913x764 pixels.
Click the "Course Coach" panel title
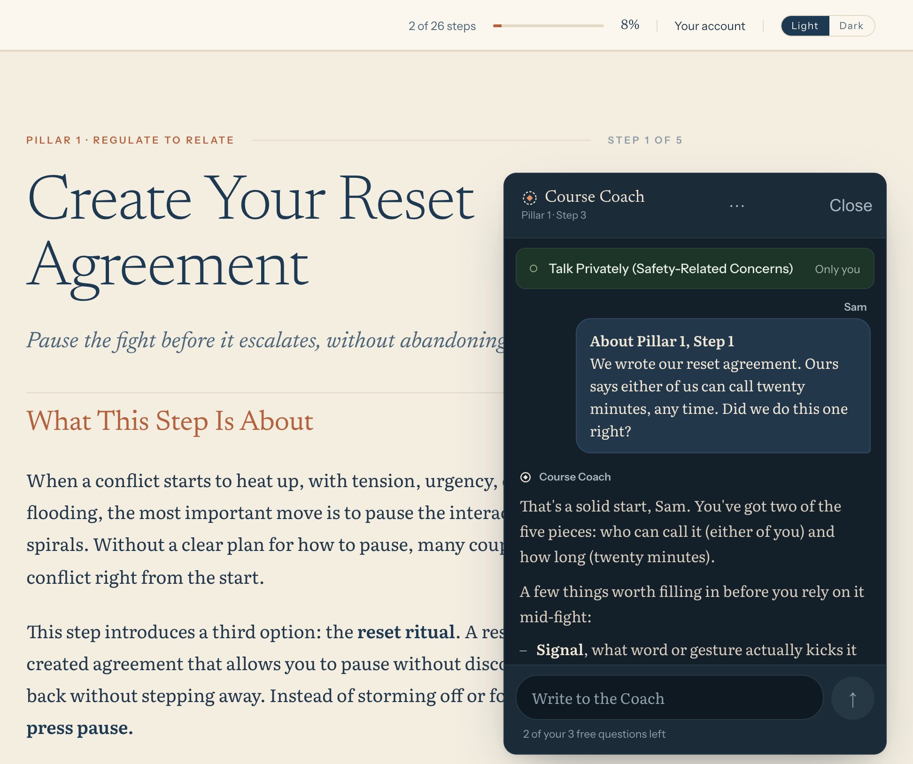click(595, 197)
